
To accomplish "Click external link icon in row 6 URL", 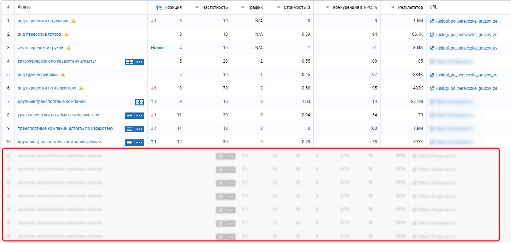I will tap(432, 88).
